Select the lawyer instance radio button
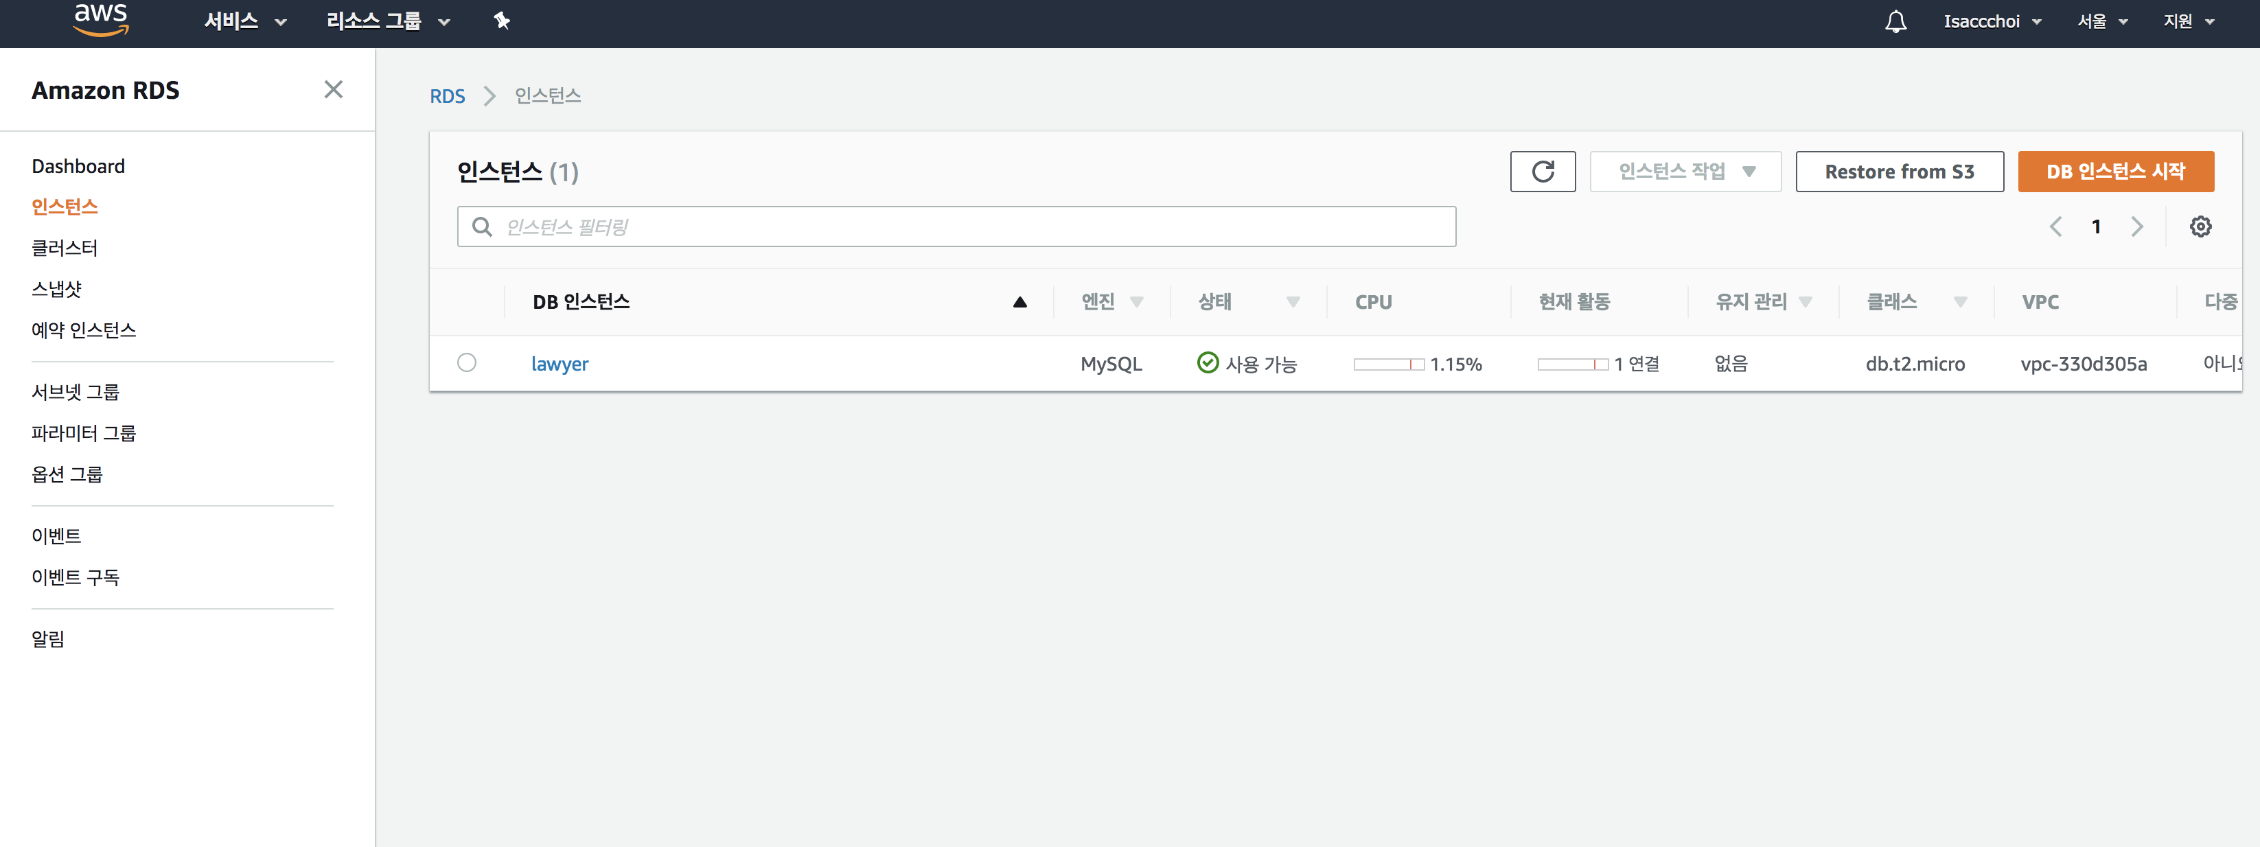This screenshot has height=847, width=2260. pos(467,362)
